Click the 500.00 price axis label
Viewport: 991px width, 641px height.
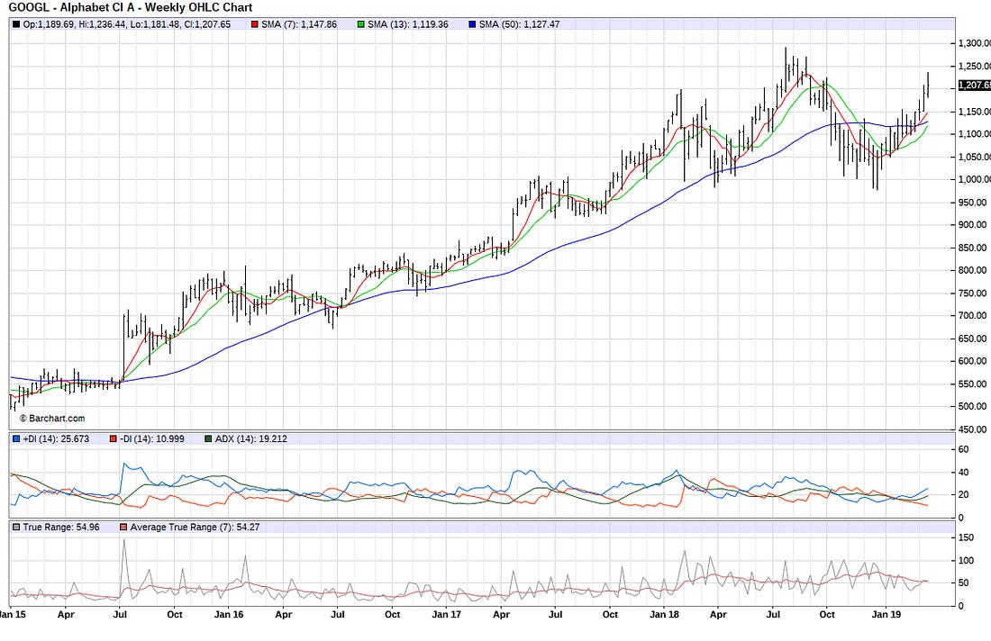pos(973,407)
